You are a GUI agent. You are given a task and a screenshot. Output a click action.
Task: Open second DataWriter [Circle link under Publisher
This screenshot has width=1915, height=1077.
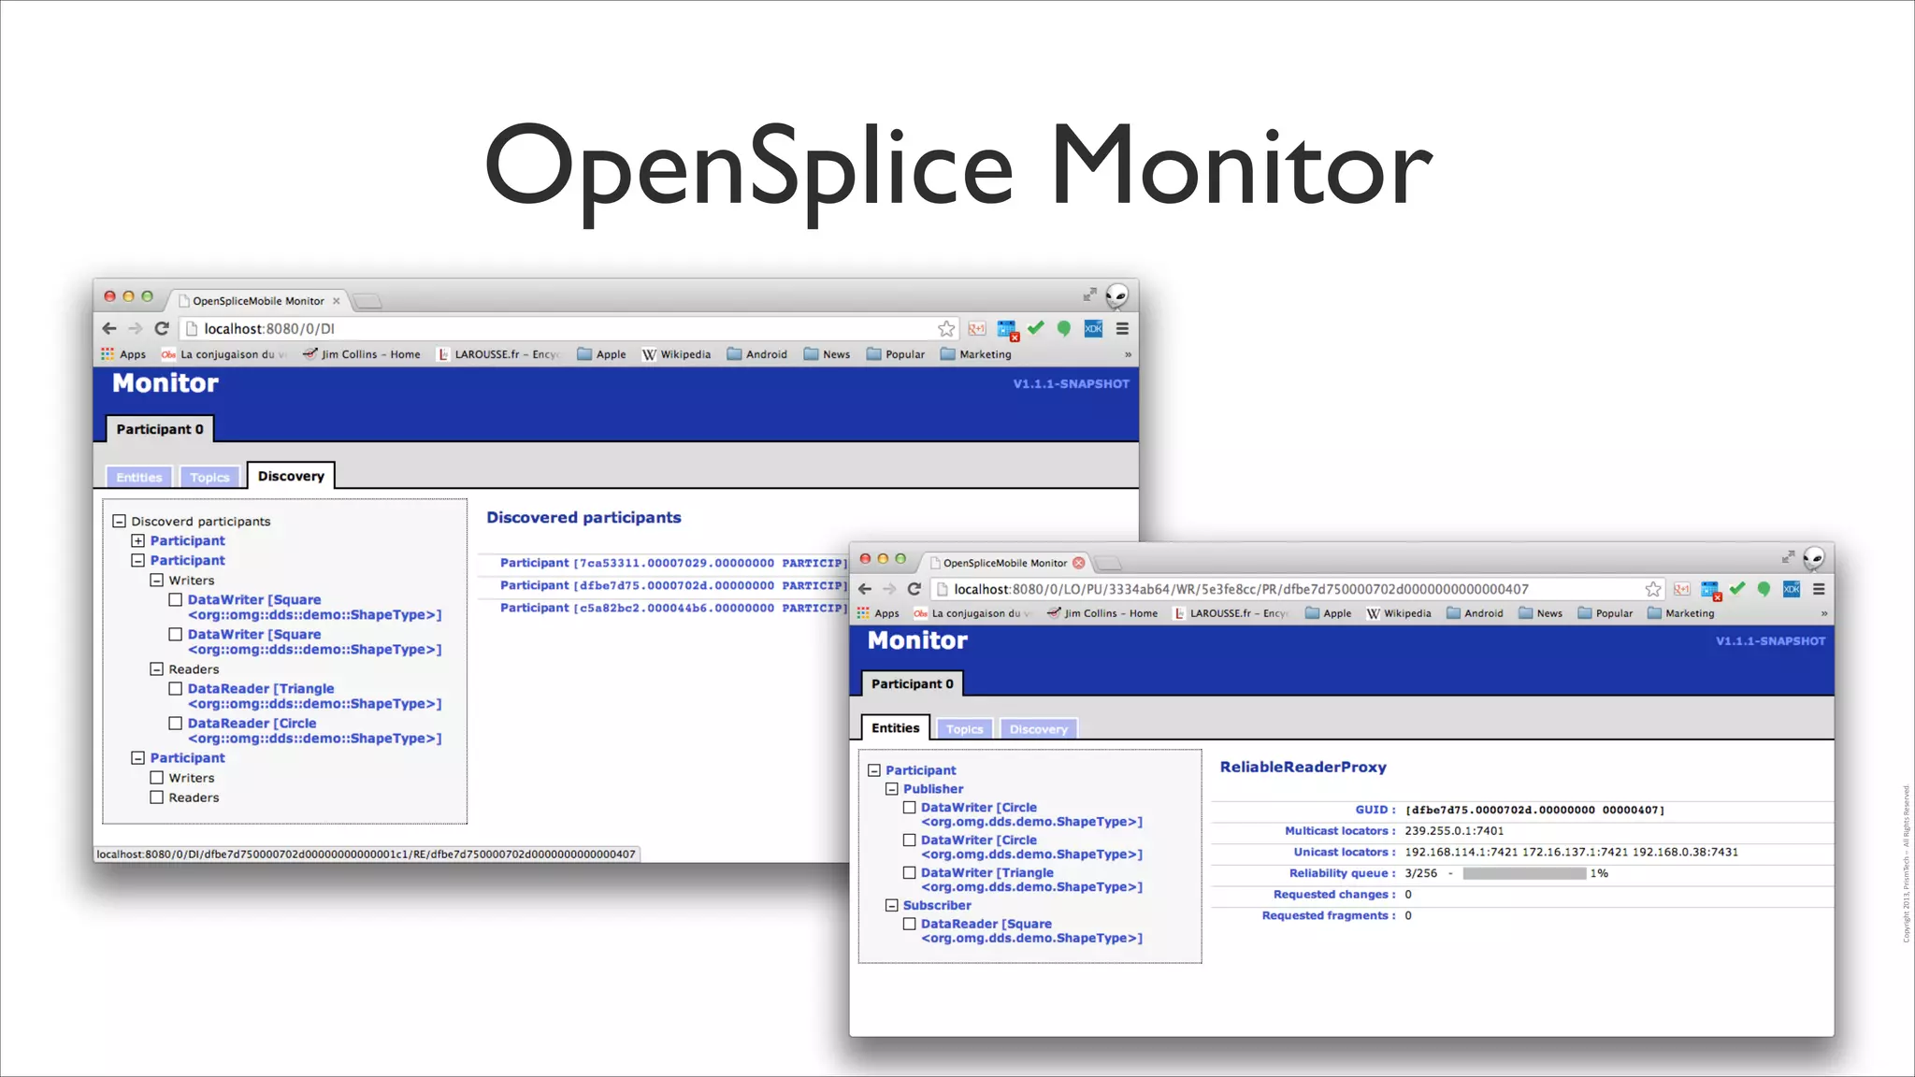tap(1031, 847)
